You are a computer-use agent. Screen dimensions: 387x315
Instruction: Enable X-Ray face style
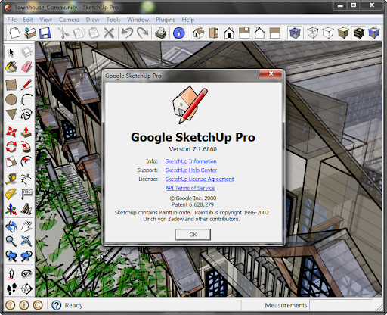295,33
